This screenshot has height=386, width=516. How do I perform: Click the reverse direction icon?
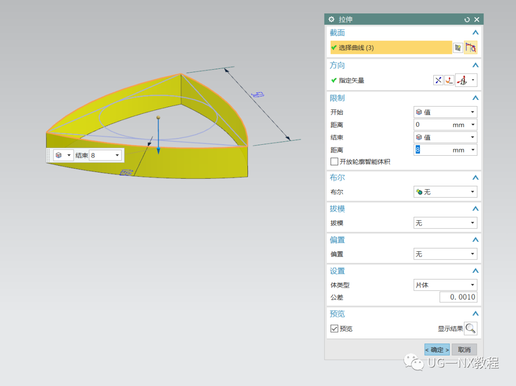point(438,80)
